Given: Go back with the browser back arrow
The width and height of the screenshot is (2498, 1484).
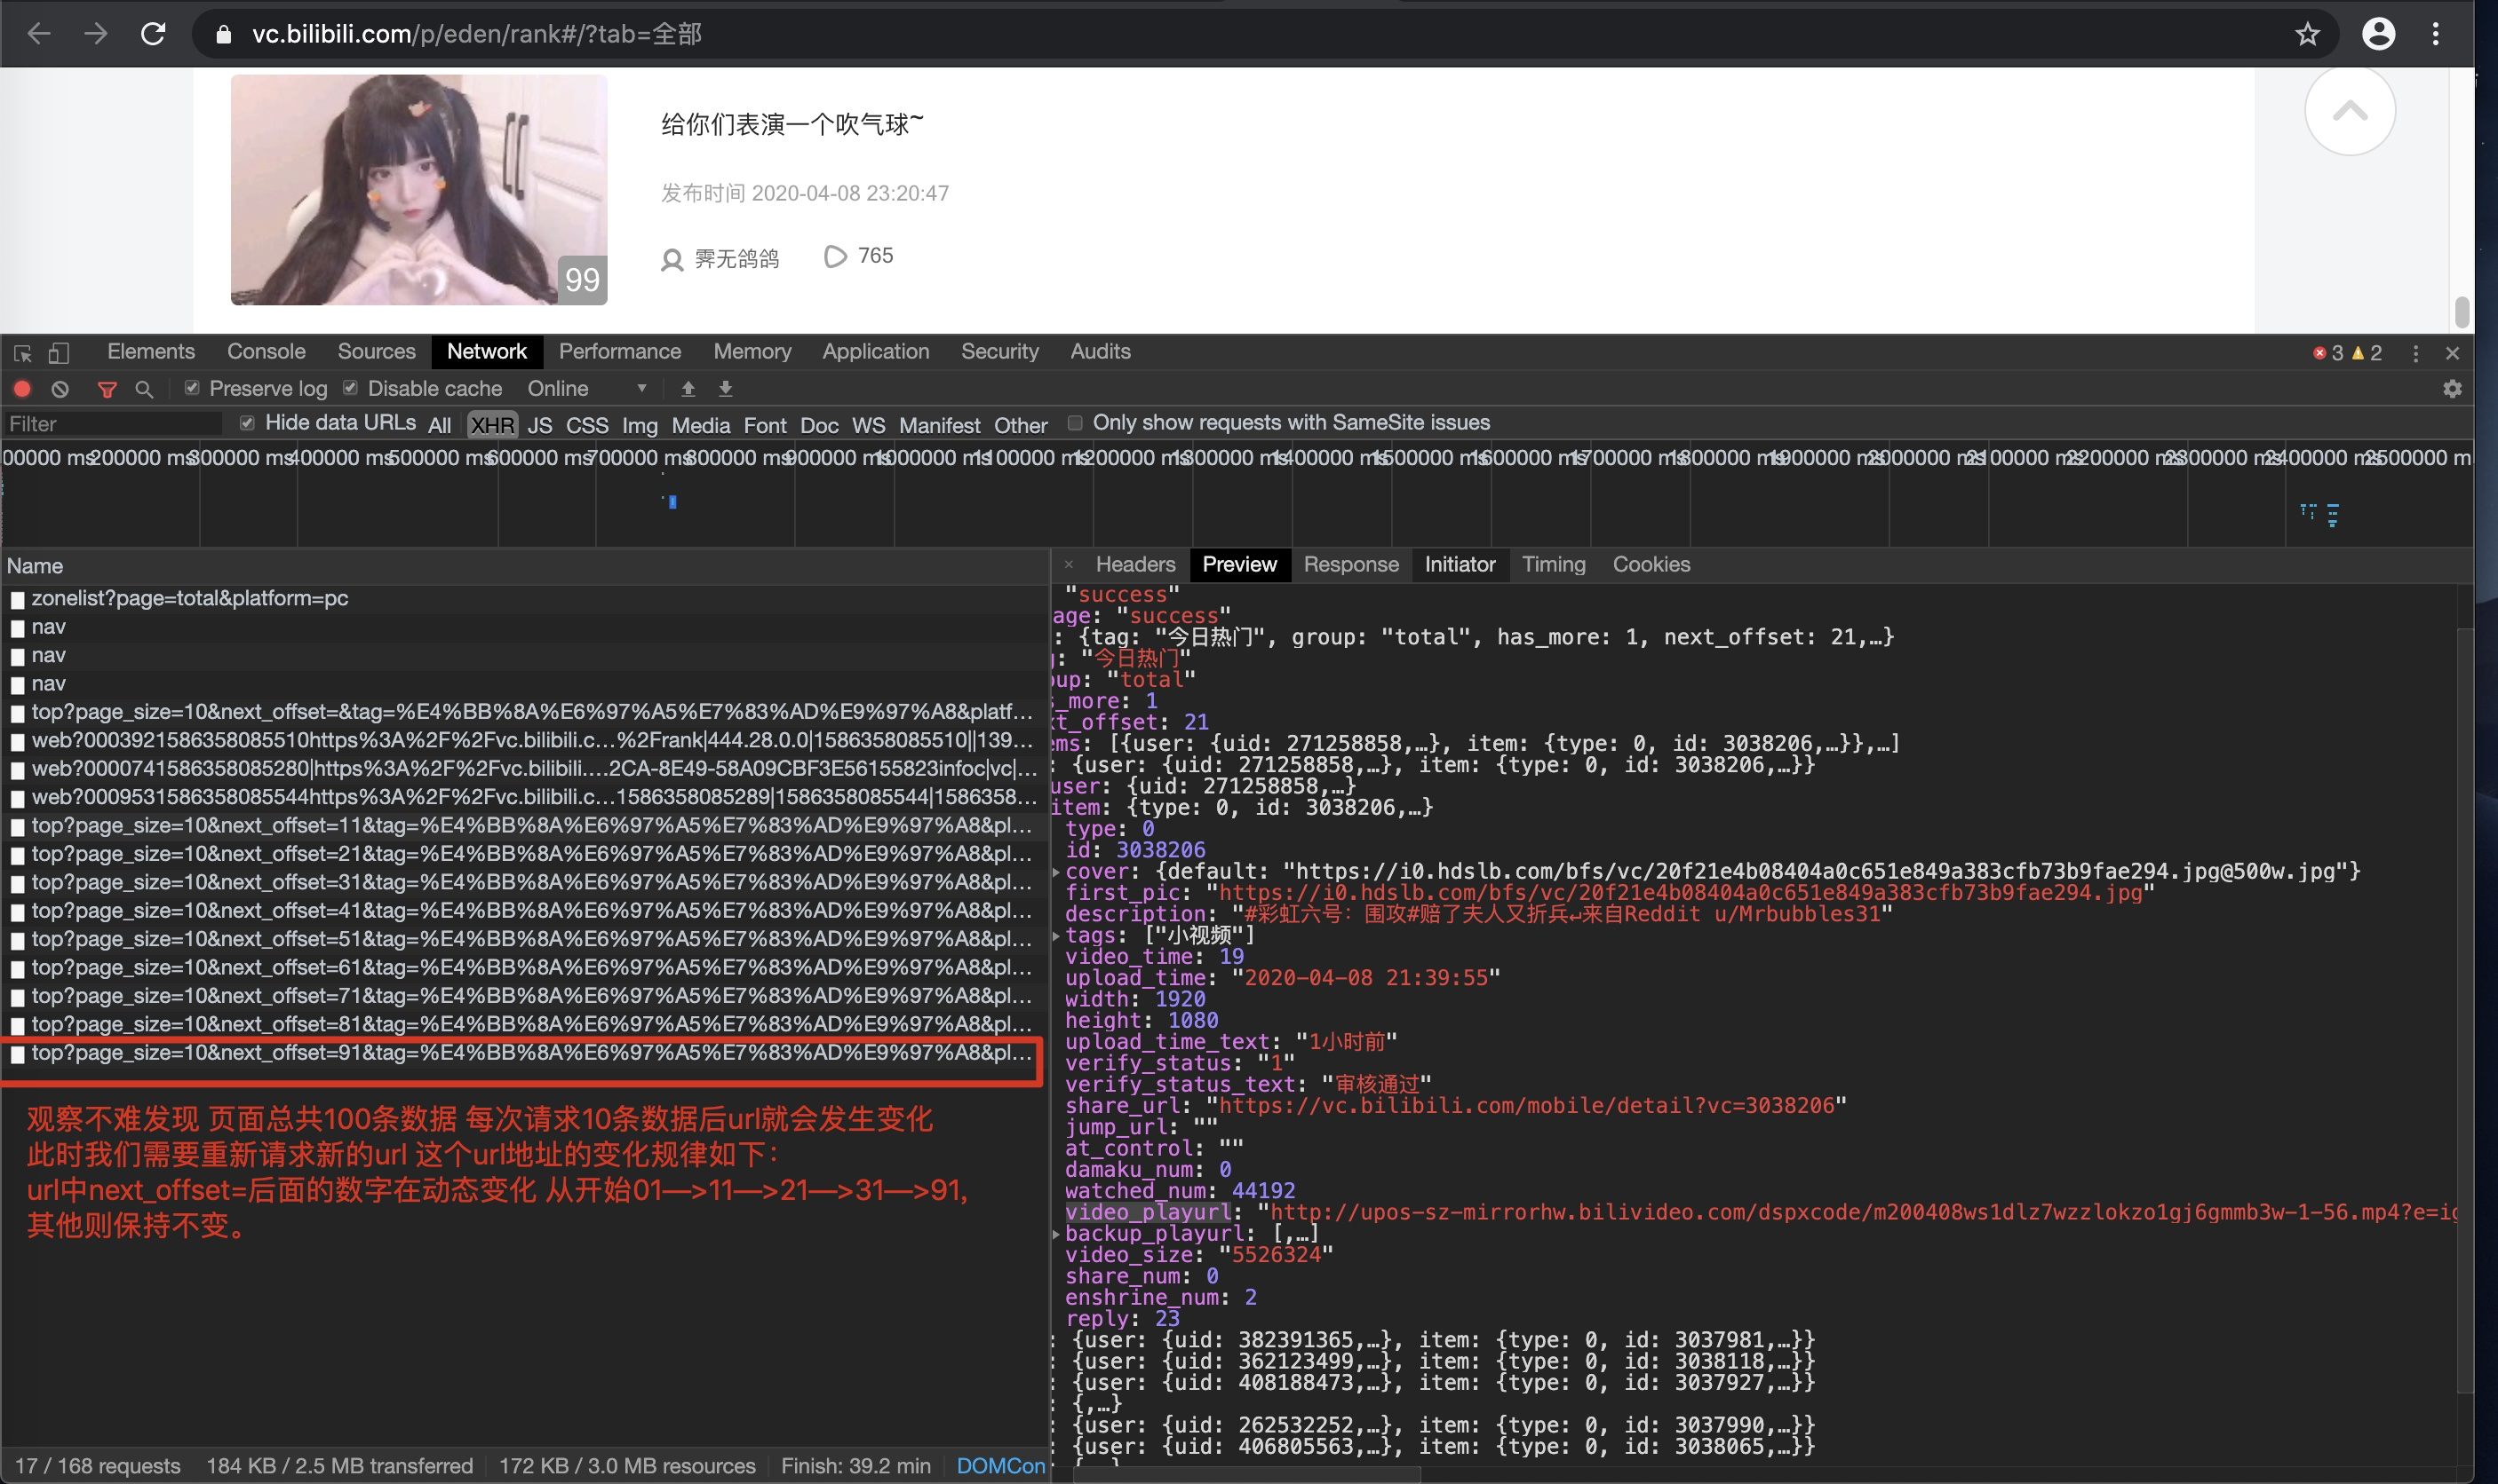Looking at the screenshot, I should (39, 34).
